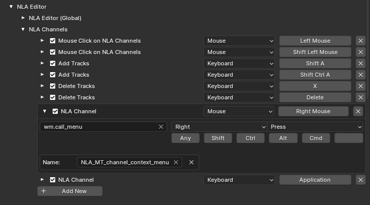Remove the Delete key Delete Tracks entry

361,97
